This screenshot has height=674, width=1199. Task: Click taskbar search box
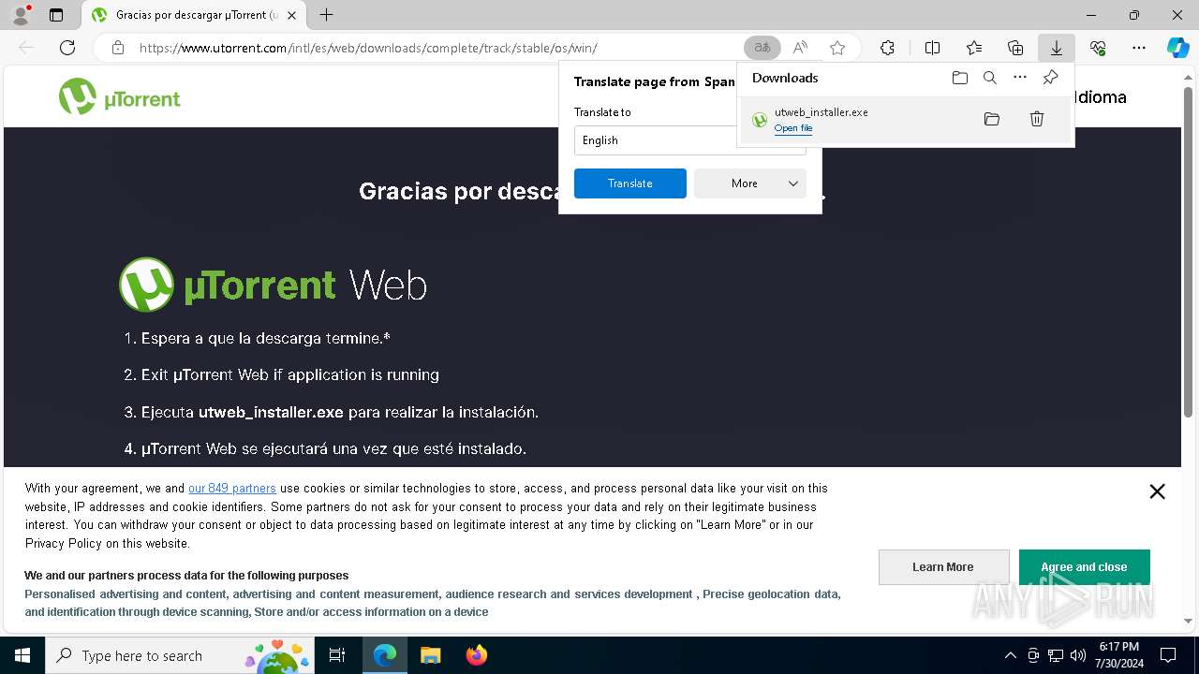[180, 655]
